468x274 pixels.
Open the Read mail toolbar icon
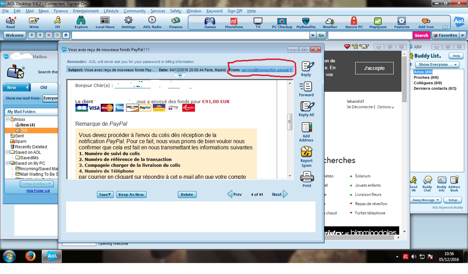pyautogui.click(x=11, y=23)
